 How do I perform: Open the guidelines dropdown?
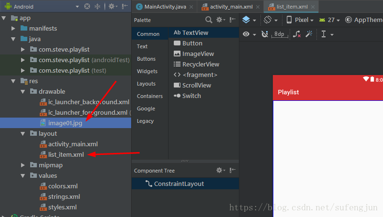(x=327, y=34)
